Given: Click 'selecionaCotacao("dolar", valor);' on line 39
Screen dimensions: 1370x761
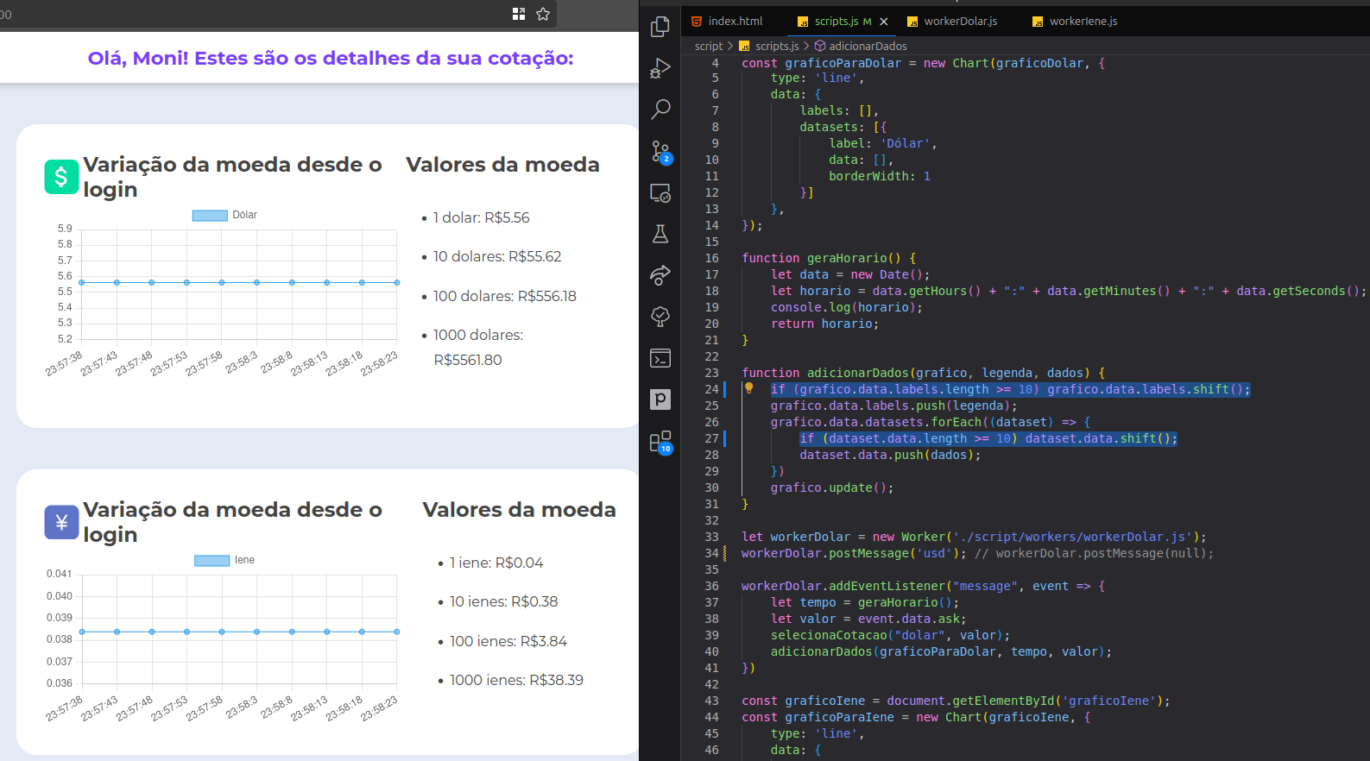Looking at the screenshot, I should (891, 635).
